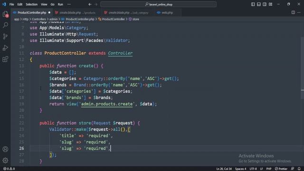The height and width of the screenshot is (171, 304).
Task: Click line number 26 in the gutter
Action: pos(21,148)
